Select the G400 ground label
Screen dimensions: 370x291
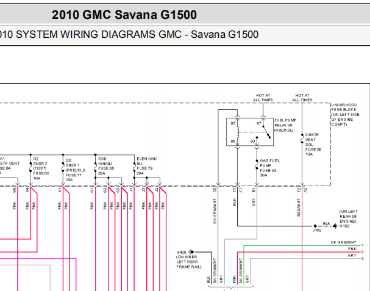(x=181, y=253)
